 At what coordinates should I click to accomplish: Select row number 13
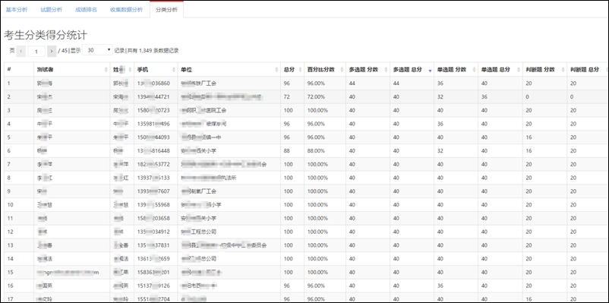pyautogui.click(x=10, y=245)
